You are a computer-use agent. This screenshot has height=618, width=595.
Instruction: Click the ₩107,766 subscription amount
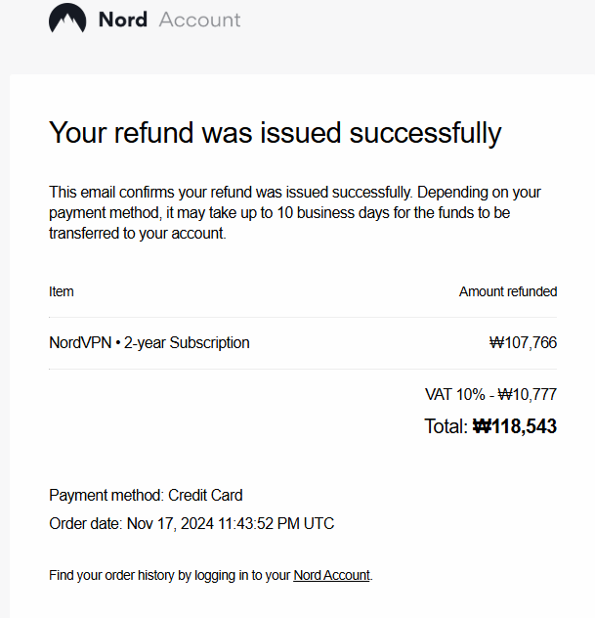[x=523, y=343]
